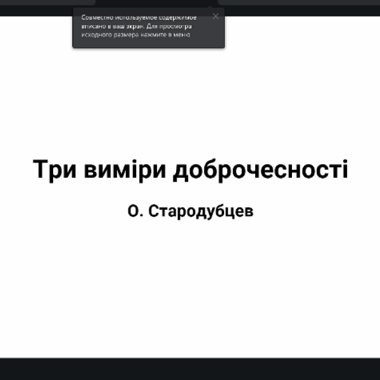380x380 pixels.
Task: Select the word 'доброчесності' in the title
Action: pos(260,170)
